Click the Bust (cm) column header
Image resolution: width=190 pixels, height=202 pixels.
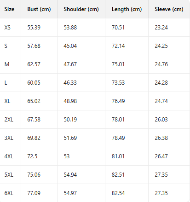pos(39,9)
